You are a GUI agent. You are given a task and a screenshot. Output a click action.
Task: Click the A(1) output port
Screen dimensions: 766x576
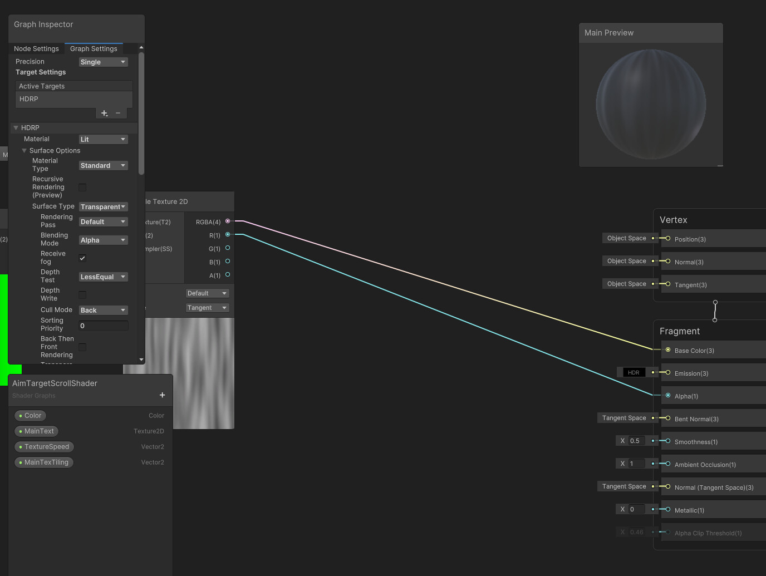pos(228,275)
